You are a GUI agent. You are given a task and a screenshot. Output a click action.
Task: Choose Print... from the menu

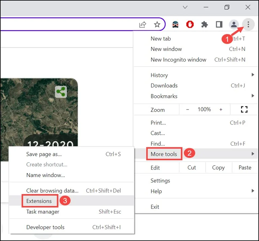(x=196, y=123)
